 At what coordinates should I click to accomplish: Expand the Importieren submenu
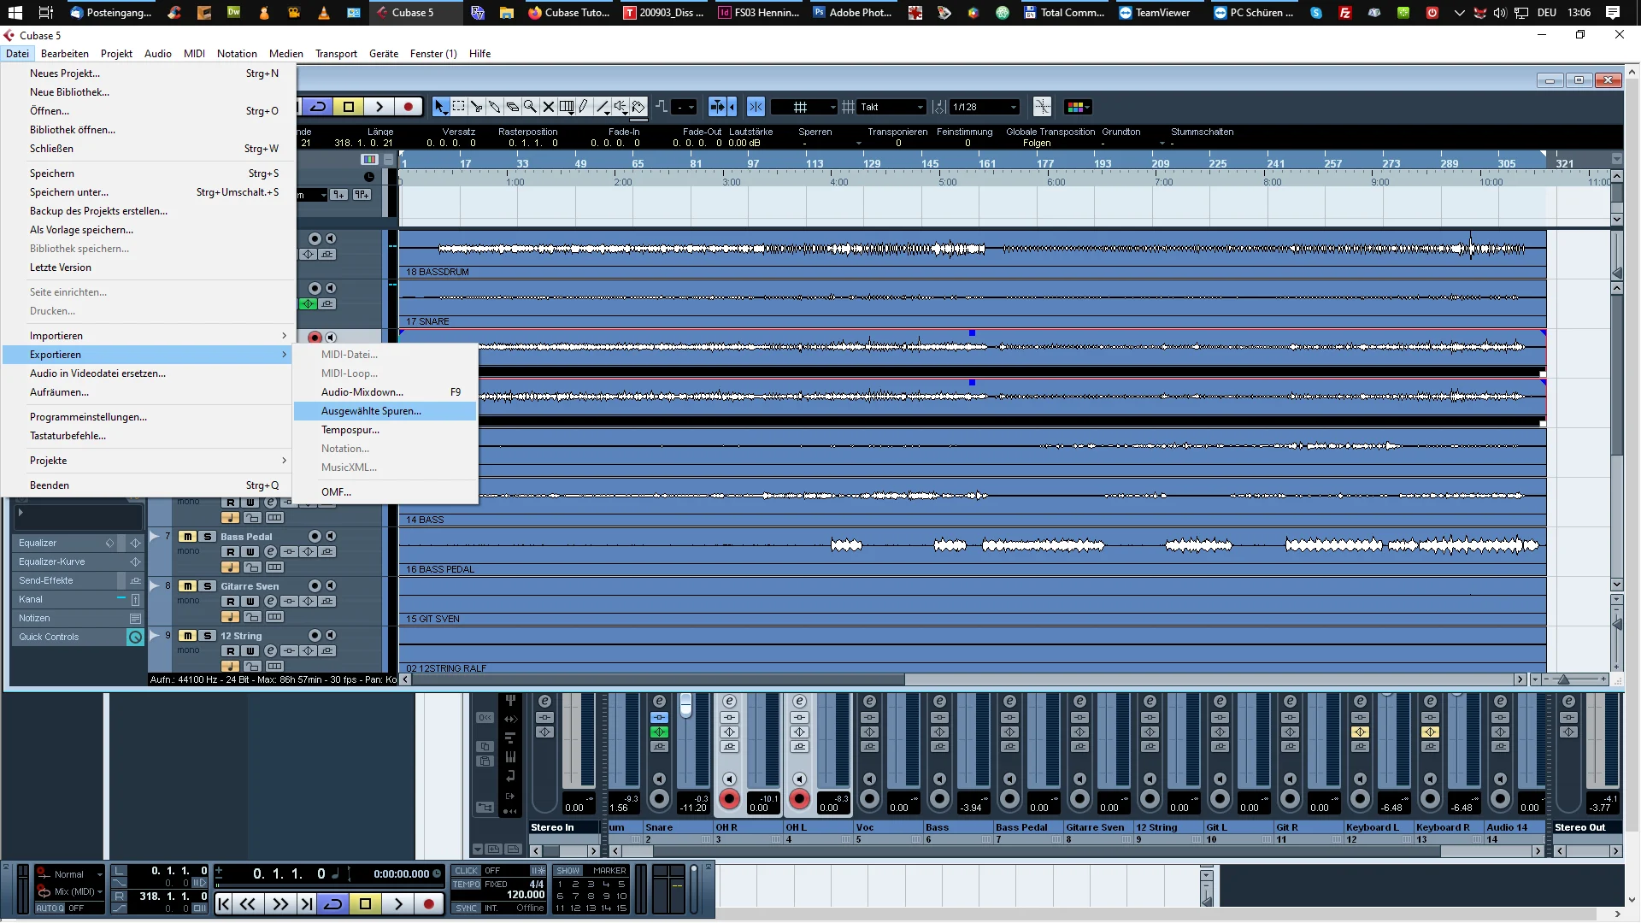[149, 336]
